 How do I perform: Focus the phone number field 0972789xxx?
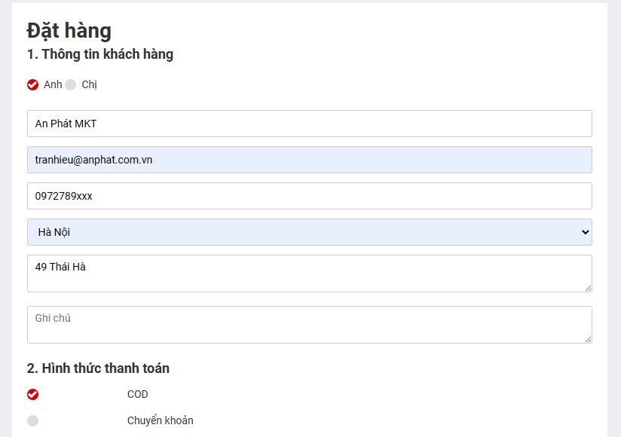310,196
